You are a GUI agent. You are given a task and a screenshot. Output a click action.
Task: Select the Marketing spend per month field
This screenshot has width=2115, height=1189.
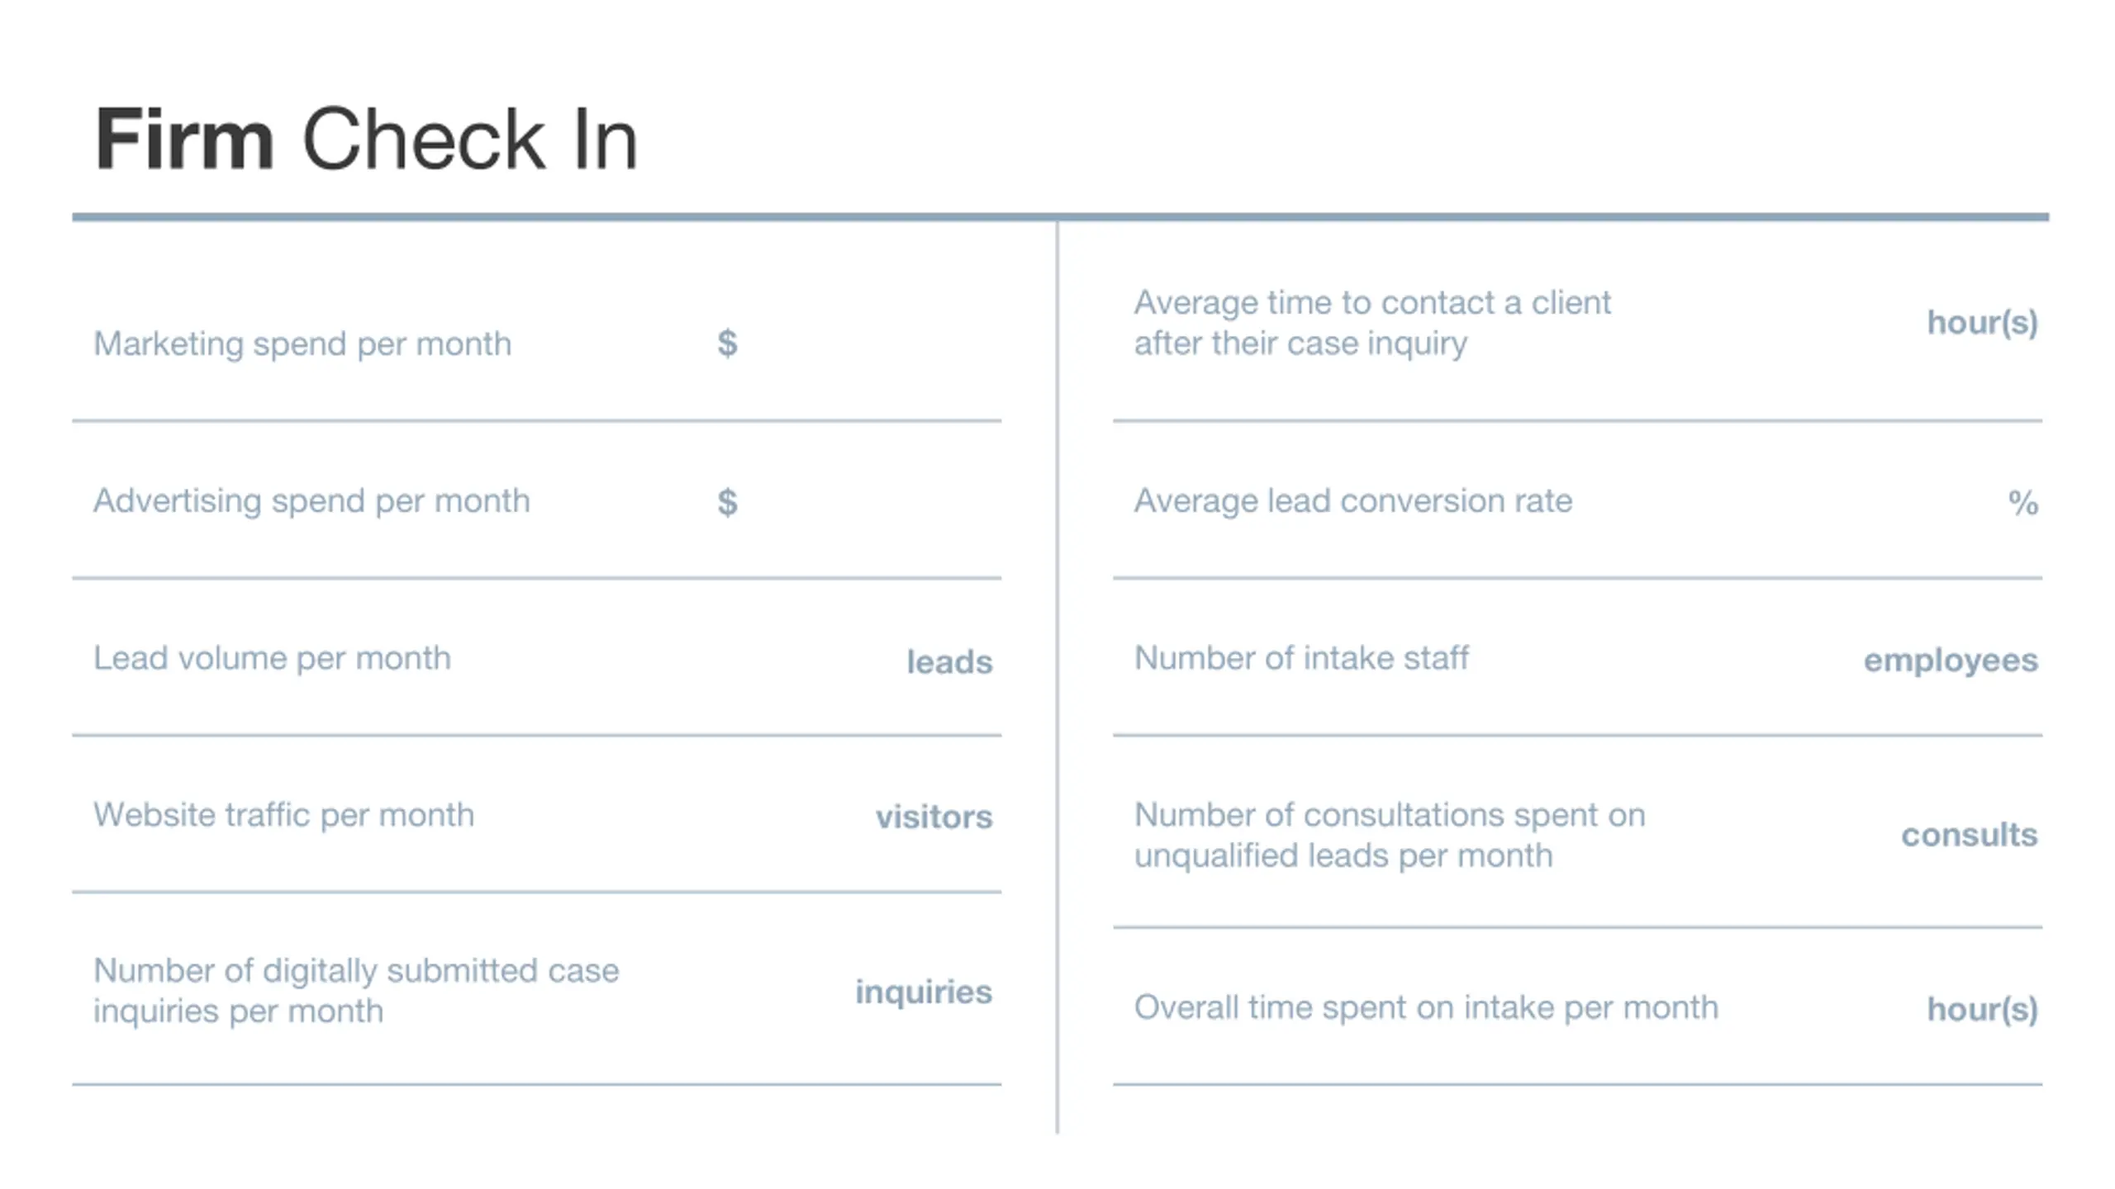(536, 343)
